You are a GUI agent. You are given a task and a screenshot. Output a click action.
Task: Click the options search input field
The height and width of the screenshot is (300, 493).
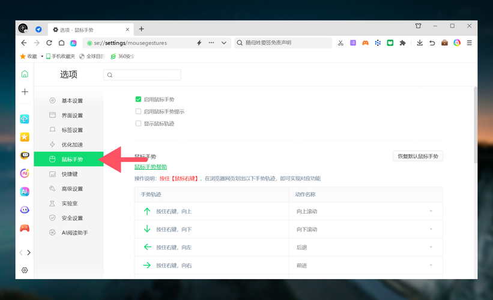(x=142, y=75)
